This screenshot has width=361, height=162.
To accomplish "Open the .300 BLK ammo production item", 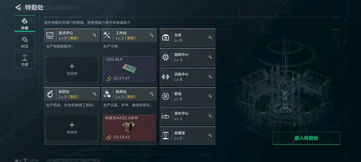I will click(x=129, y=69).
